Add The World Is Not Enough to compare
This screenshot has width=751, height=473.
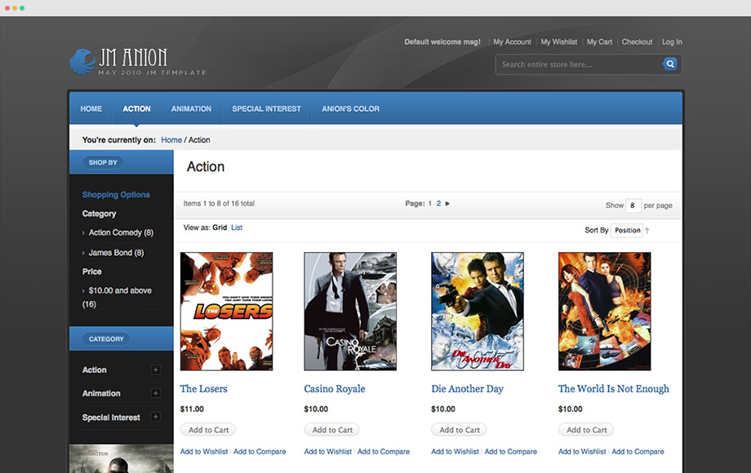click(x=638, y=452)
